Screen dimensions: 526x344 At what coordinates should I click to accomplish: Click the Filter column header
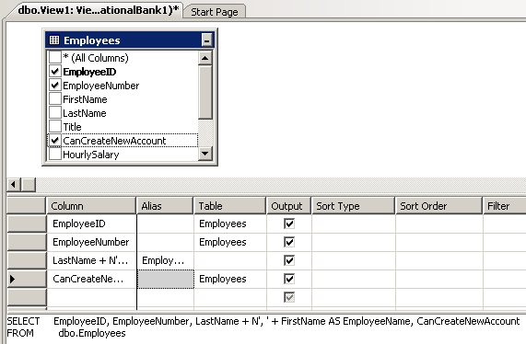505,206
